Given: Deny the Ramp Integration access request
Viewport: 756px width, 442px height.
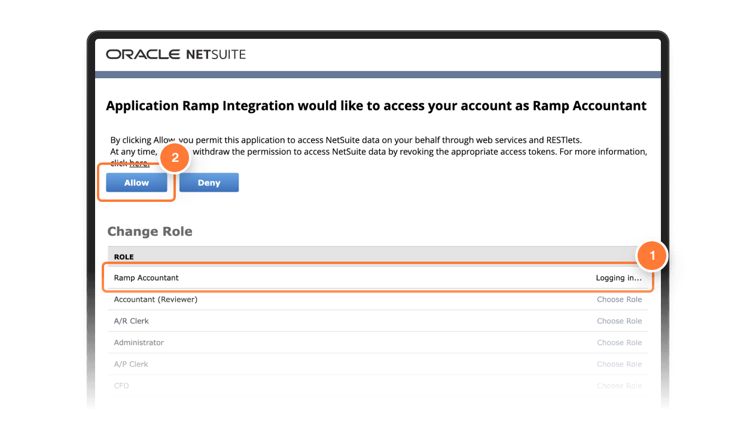Looking at the screenshot, I should click(209, 183).
